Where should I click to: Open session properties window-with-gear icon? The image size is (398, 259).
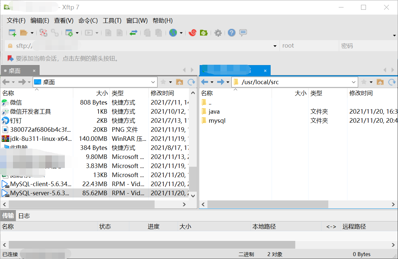[x=69, y=33]
